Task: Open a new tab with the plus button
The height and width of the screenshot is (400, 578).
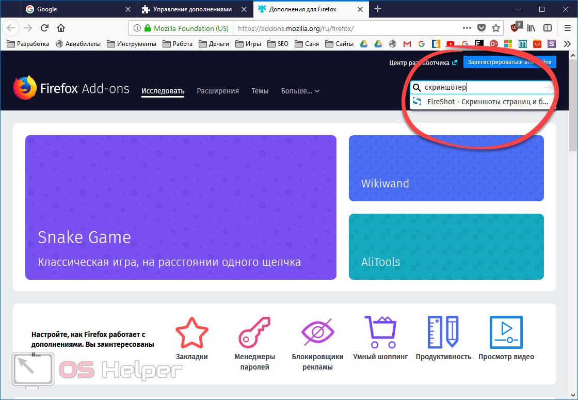Action: tap(377, 9)
